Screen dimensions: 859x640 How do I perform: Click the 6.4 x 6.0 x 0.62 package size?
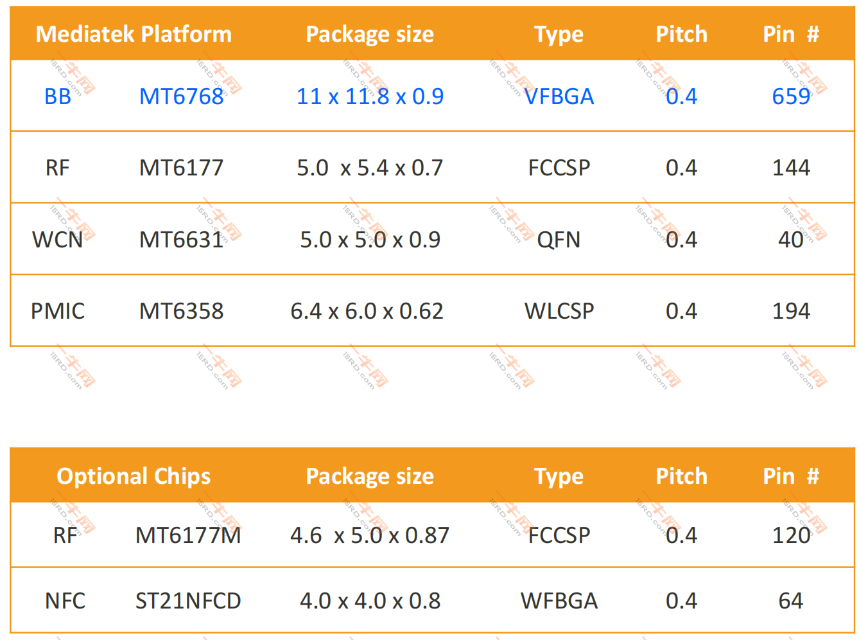click(x=367, y=311)
